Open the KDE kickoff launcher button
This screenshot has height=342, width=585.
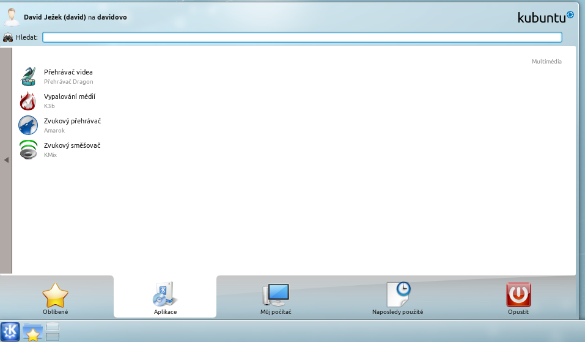[10, 332]
